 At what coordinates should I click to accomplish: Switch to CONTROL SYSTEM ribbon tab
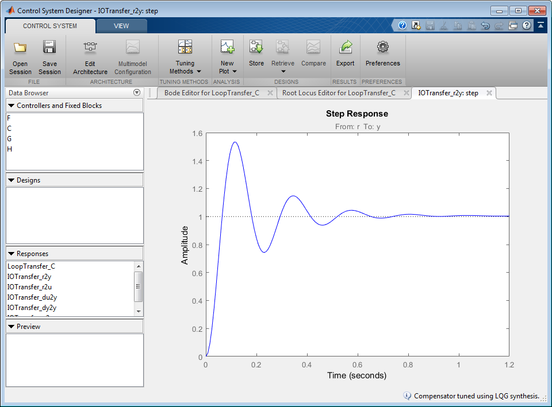coord(50,26)
